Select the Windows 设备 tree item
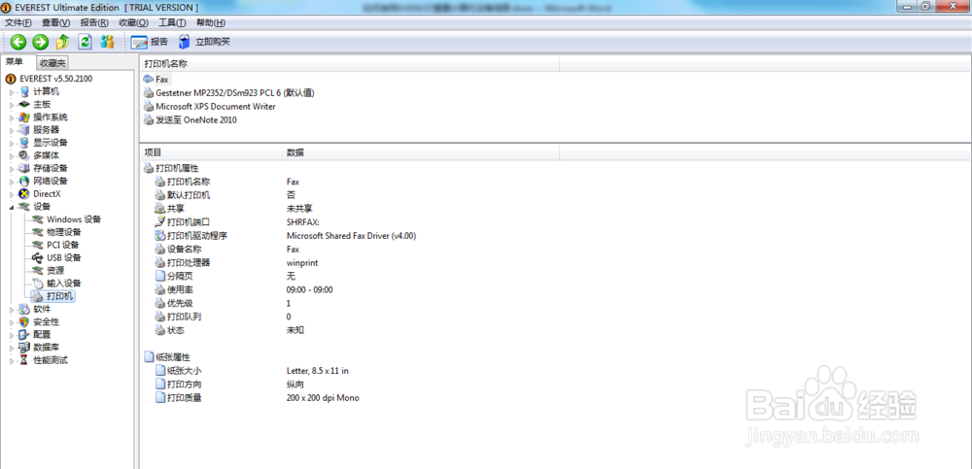The width and height of the screenshot is (972, 469). [74, 219]
